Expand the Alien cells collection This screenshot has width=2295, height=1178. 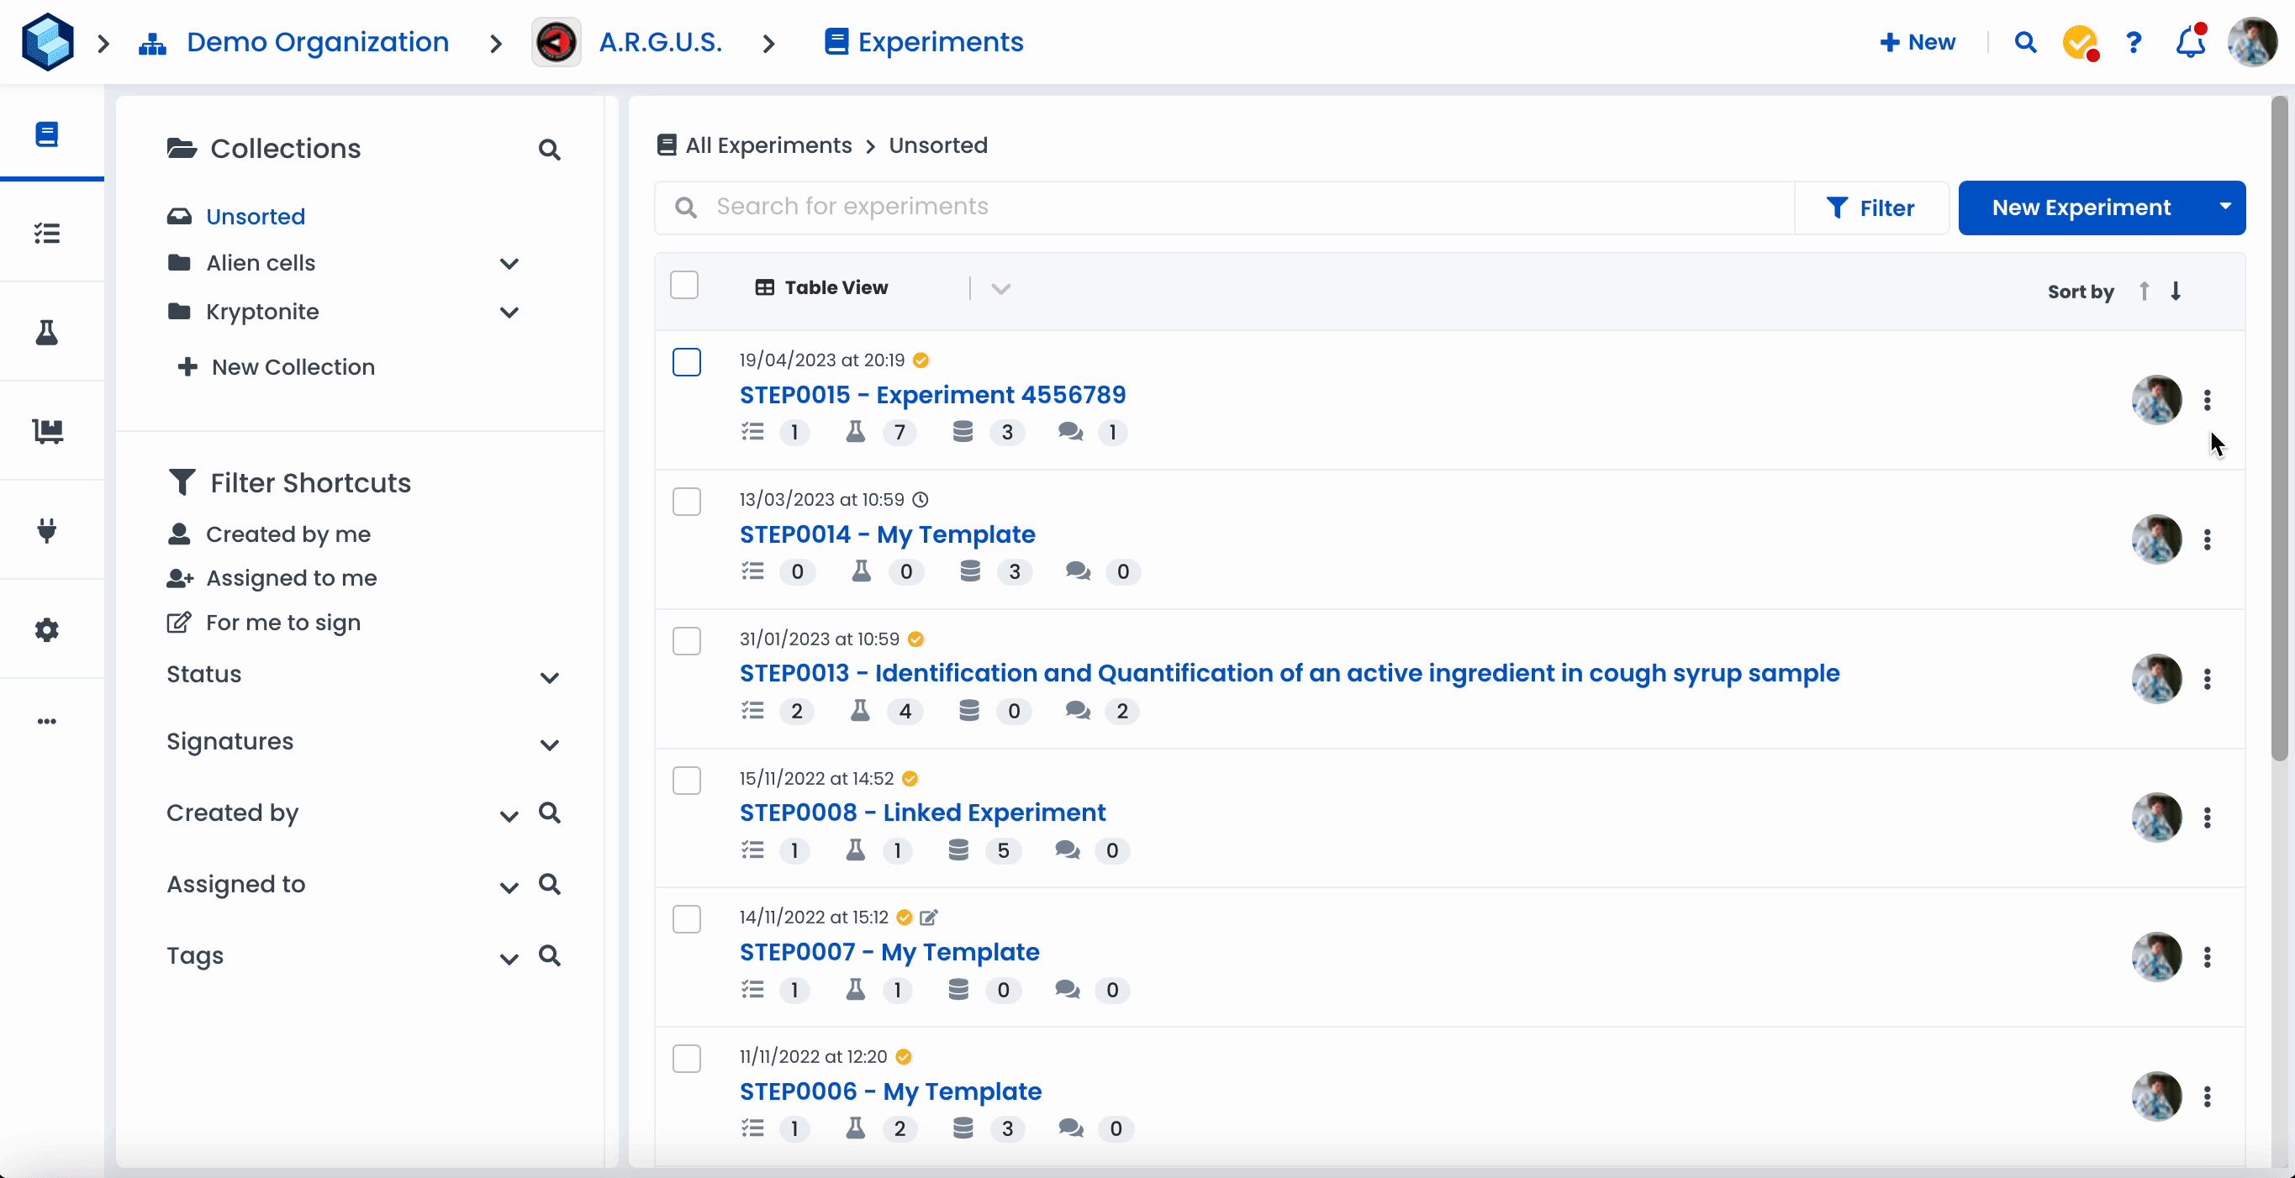[509, 264]
